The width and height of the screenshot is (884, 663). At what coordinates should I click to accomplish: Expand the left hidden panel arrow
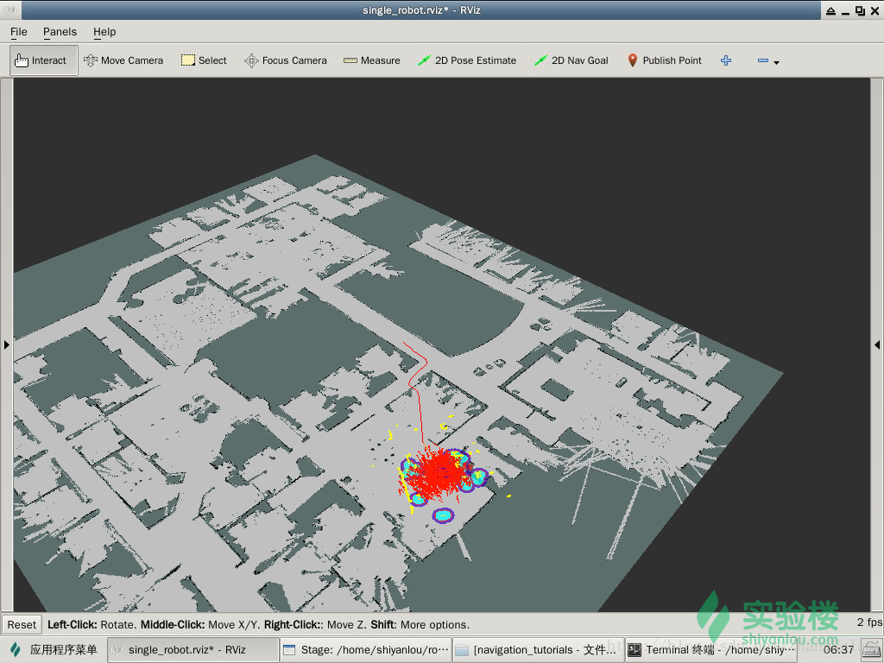click(6, 344)
